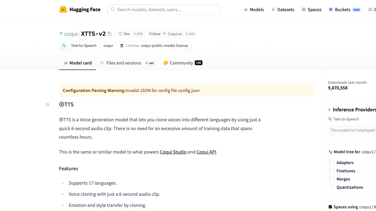Click the XTTS-v2 model title
Viewport: 376px width, 211px height.
(x=93, y=34)
